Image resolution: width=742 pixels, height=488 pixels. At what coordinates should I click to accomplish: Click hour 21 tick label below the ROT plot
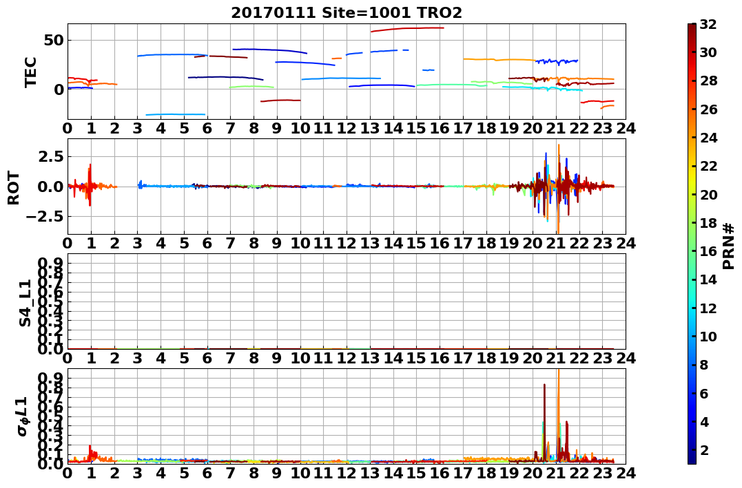click(x=555, y=243)
